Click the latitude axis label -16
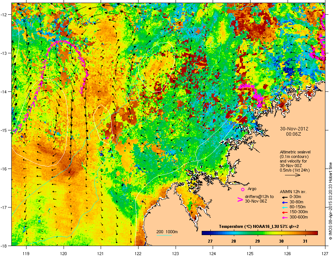The height and width of the screenshot is (257, 333). (x=4, y=169)
